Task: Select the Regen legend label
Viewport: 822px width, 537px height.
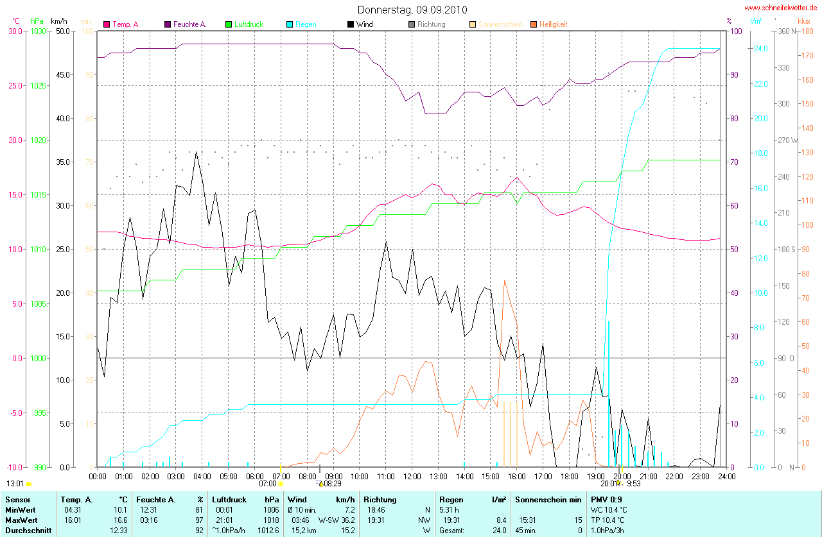Action: coord(306,24)
